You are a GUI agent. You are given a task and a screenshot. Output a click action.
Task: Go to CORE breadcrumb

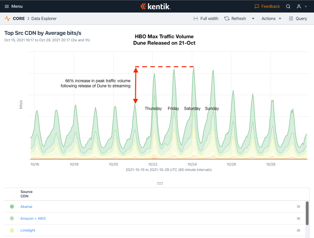pyautogui.click(x=19, y=19)
